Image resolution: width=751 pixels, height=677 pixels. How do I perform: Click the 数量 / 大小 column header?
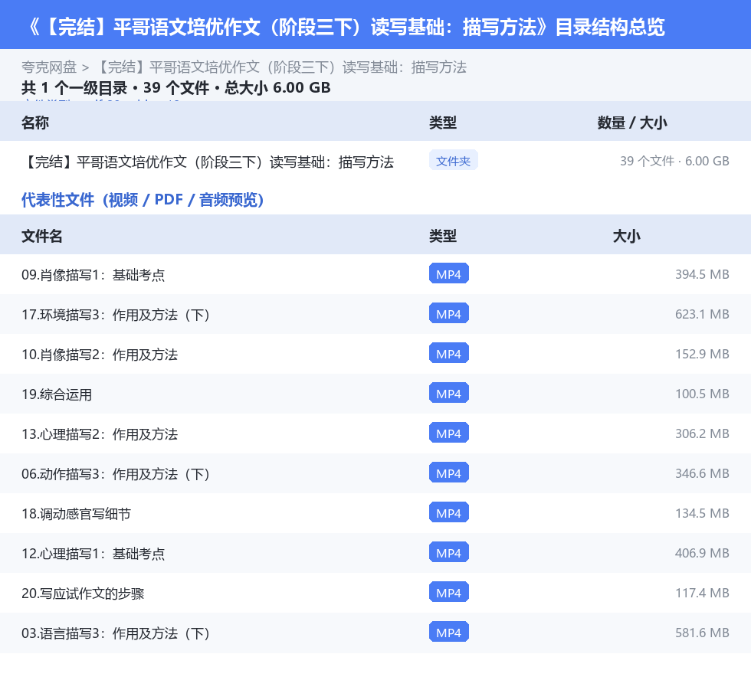(x=632, y=123)
